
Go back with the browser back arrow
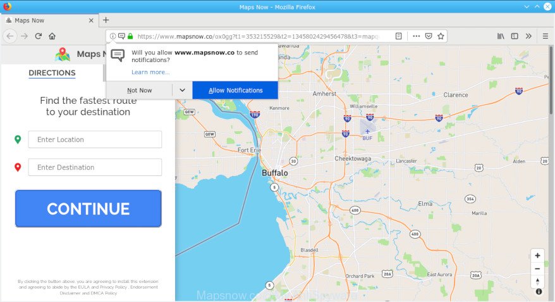(10, 36)
